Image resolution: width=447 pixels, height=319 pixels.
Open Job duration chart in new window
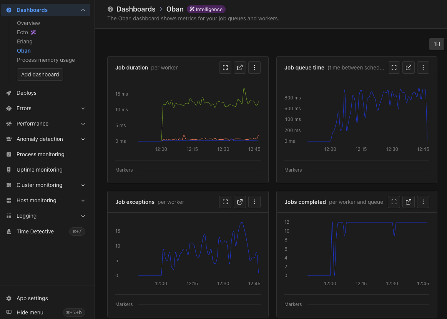click(240, 68)
